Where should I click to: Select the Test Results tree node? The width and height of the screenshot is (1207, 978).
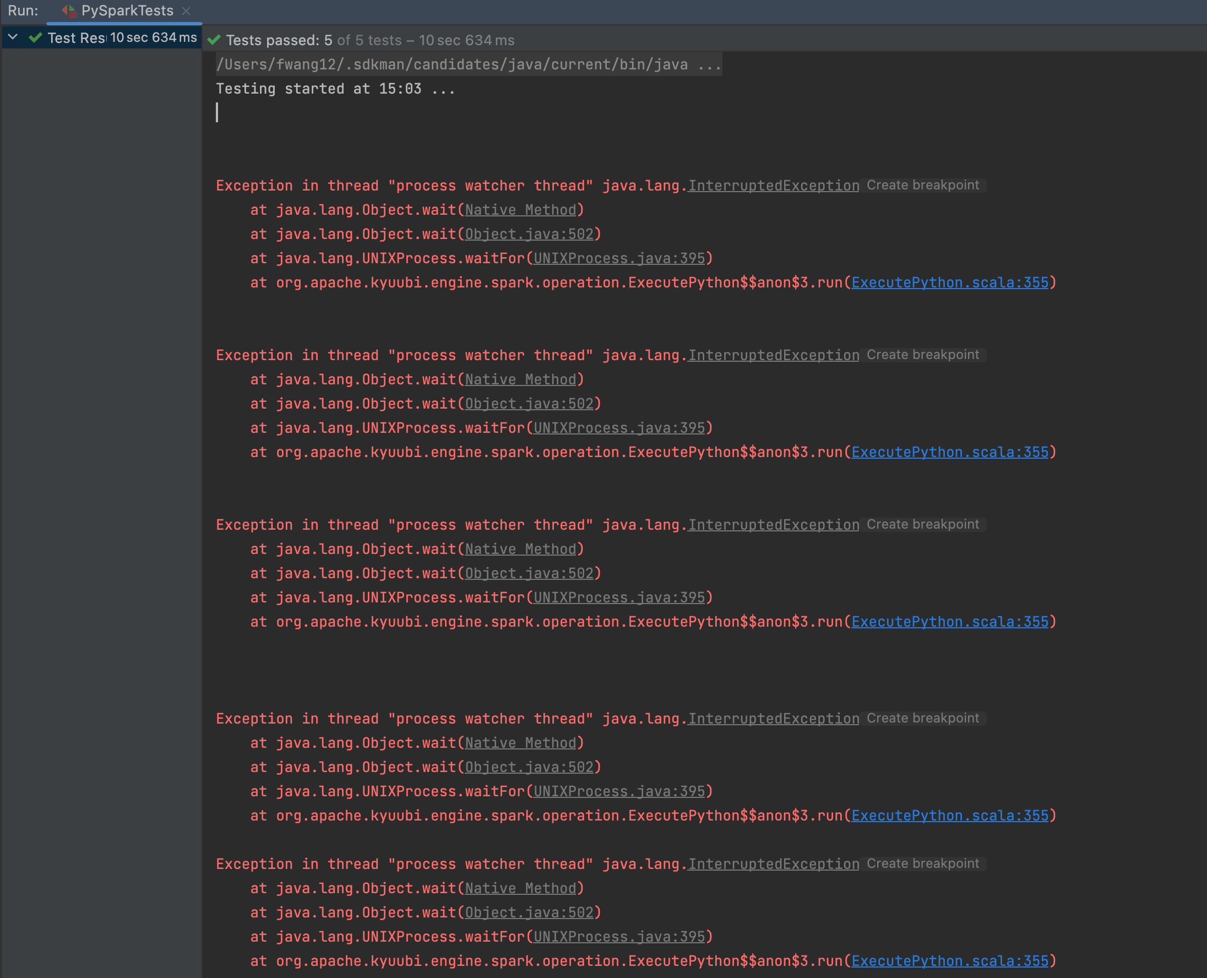(77, 38)
